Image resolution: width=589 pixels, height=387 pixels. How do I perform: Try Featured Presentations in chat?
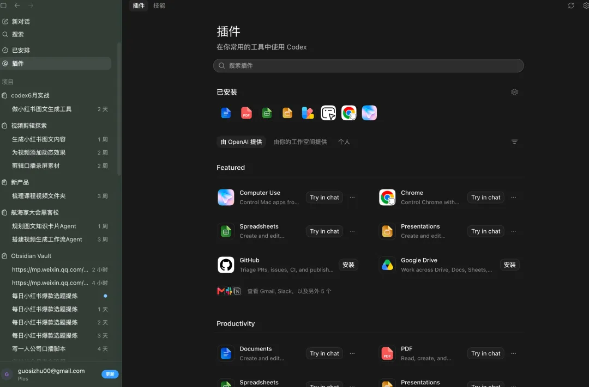tap(486, 231)
